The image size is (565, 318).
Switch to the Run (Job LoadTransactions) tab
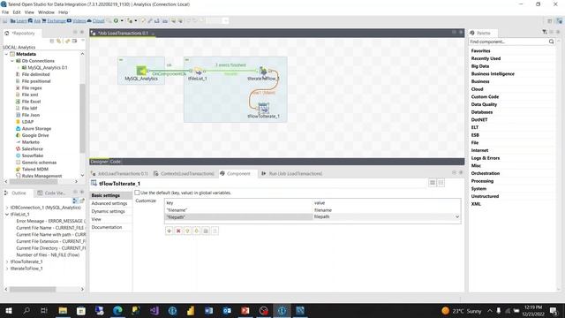(x=292, y=174)
